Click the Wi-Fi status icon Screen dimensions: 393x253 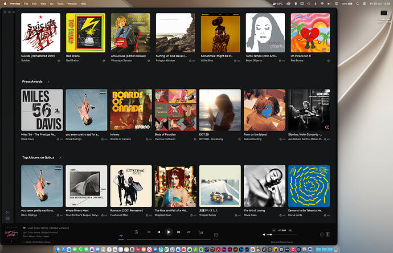[322, 4]
